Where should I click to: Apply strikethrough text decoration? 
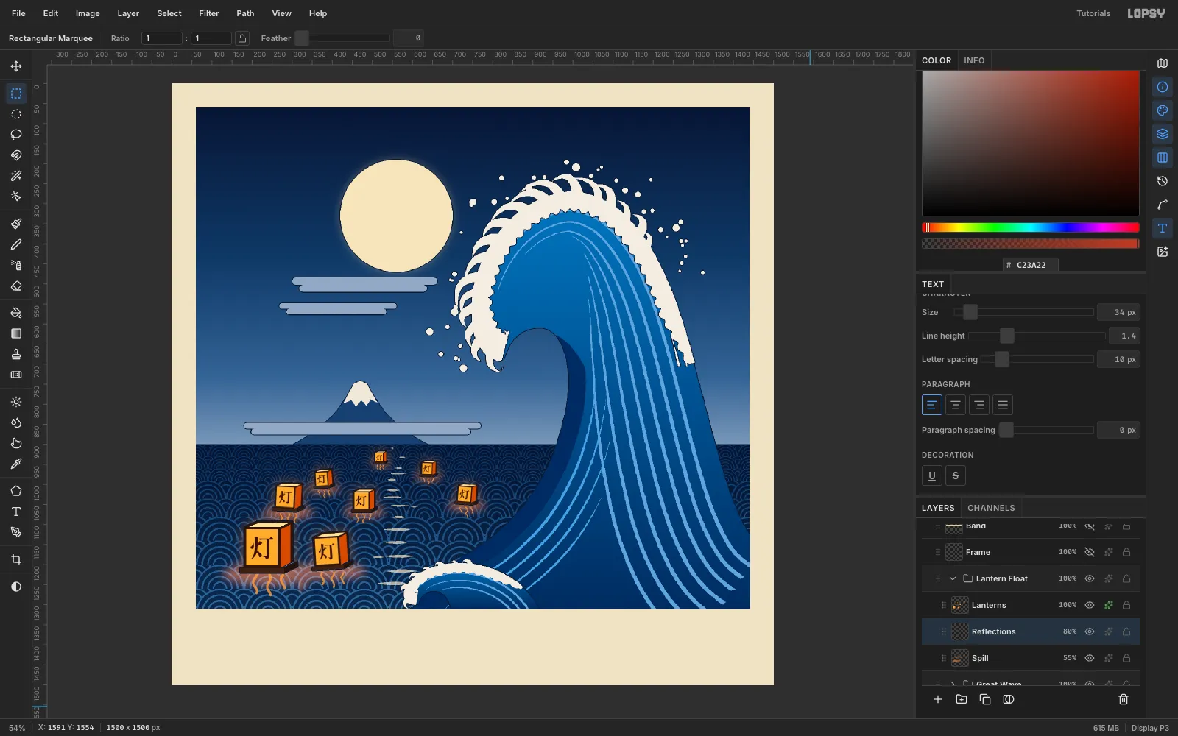[x=956, y=475]
